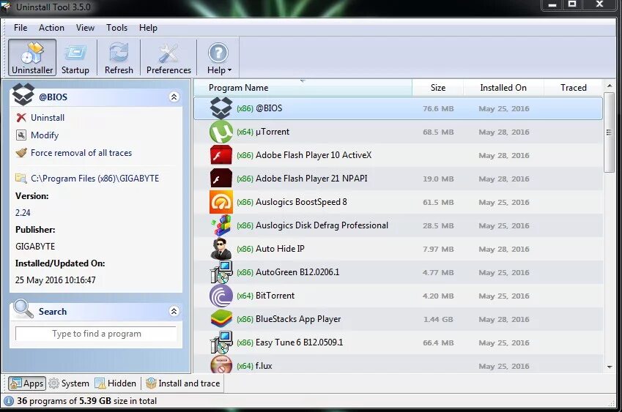Click Force removal of all traces
The width and height of the screenshot is (622, 412).
(81, 152)
